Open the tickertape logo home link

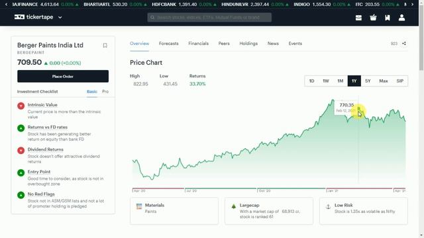[x=34, y=17]
